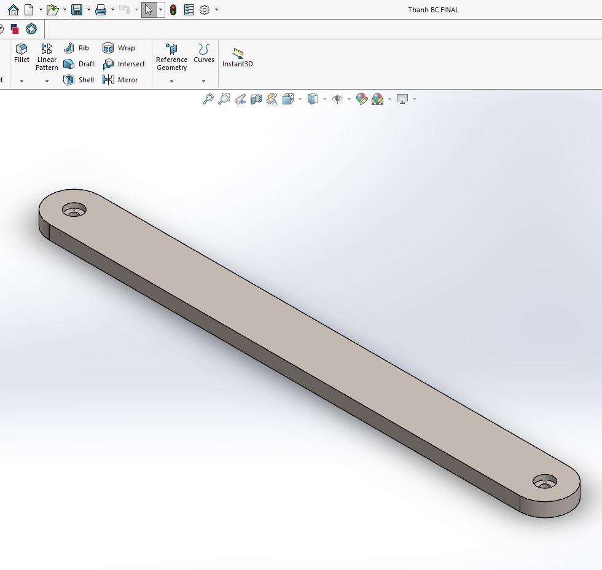Expand Apply Scene dropdown arrow

point(389,99)
